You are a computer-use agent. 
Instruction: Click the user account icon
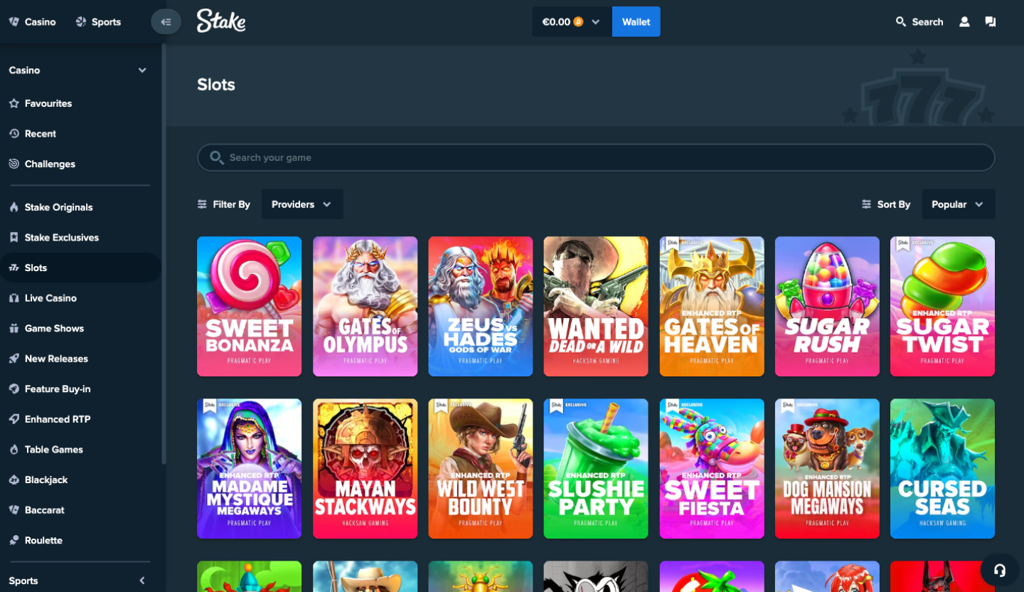point(964,21)
